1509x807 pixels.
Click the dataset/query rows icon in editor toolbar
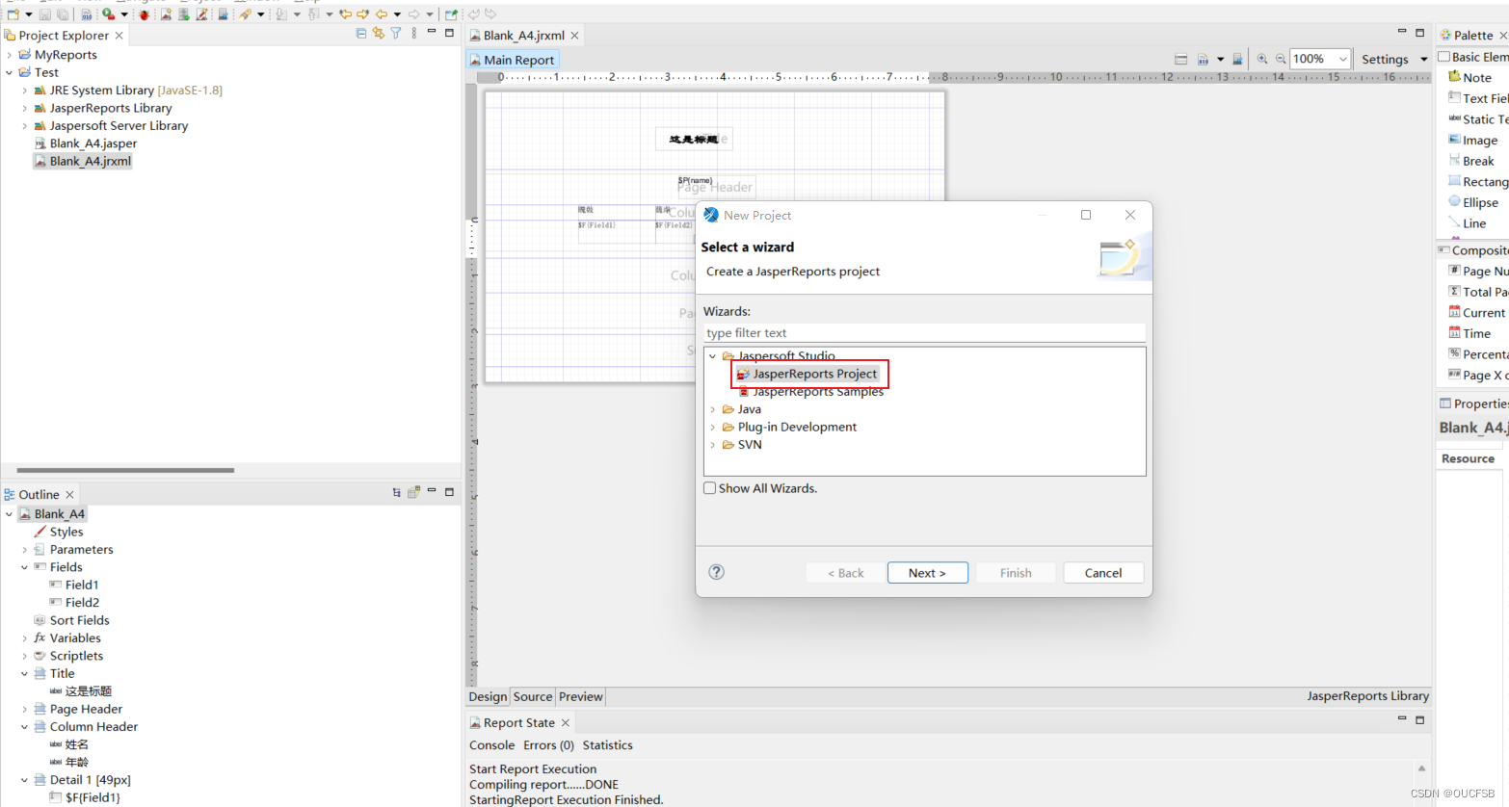coord(1181,59)
